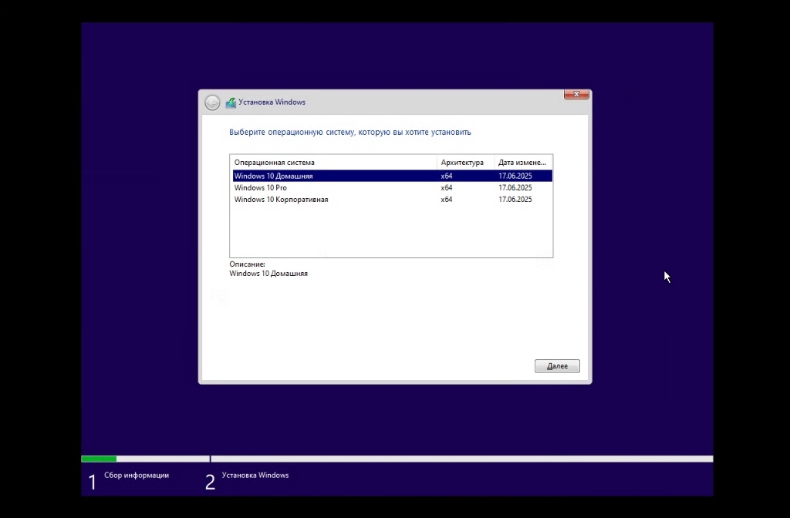Click date 17.06.2025 in the Корпоративная row
790x518 pixels.
(515, 200)
